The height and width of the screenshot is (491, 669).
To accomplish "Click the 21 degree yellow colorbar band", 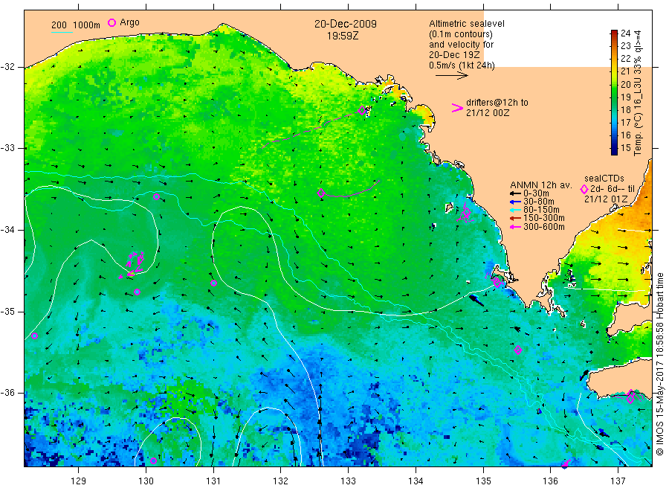I will point(614,71).
